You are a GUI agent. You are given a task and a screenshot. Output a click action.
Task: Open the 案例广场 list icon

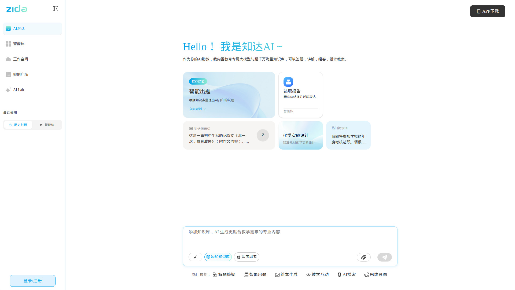pos(8,74)
